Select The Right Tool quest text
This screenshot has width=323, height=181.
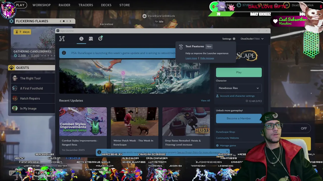pyautogui.click(x=30, y=78)
